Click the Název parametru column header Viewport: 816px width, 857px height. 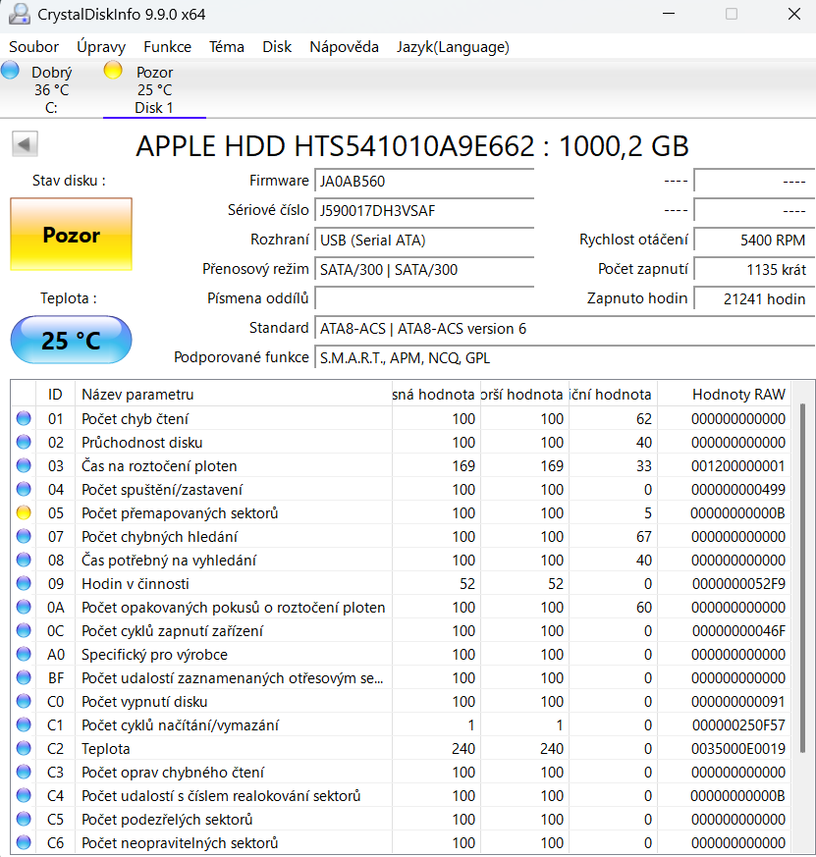click(234, 394)
